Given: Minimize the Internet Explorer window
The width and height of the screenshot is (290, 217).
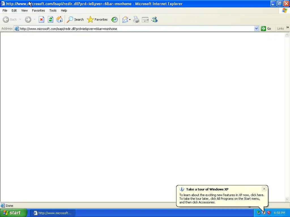Looking at the screenshot, I should 273,3.
